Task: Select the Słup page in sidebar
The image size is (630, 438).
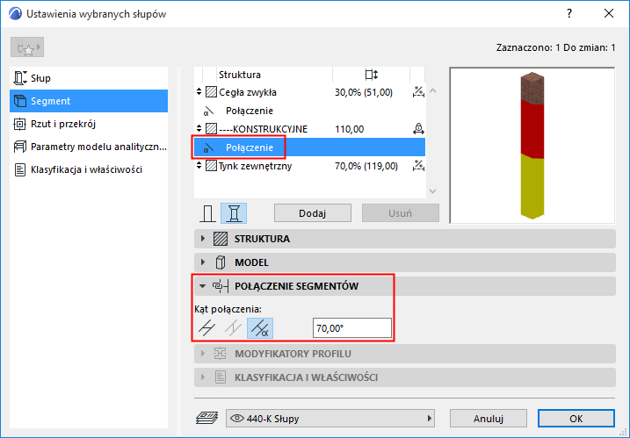Action: tap(89, 78)
